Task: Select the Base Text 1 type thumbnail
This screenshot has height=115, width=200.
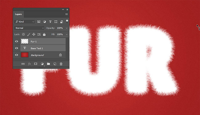Action: click(25, 48)
